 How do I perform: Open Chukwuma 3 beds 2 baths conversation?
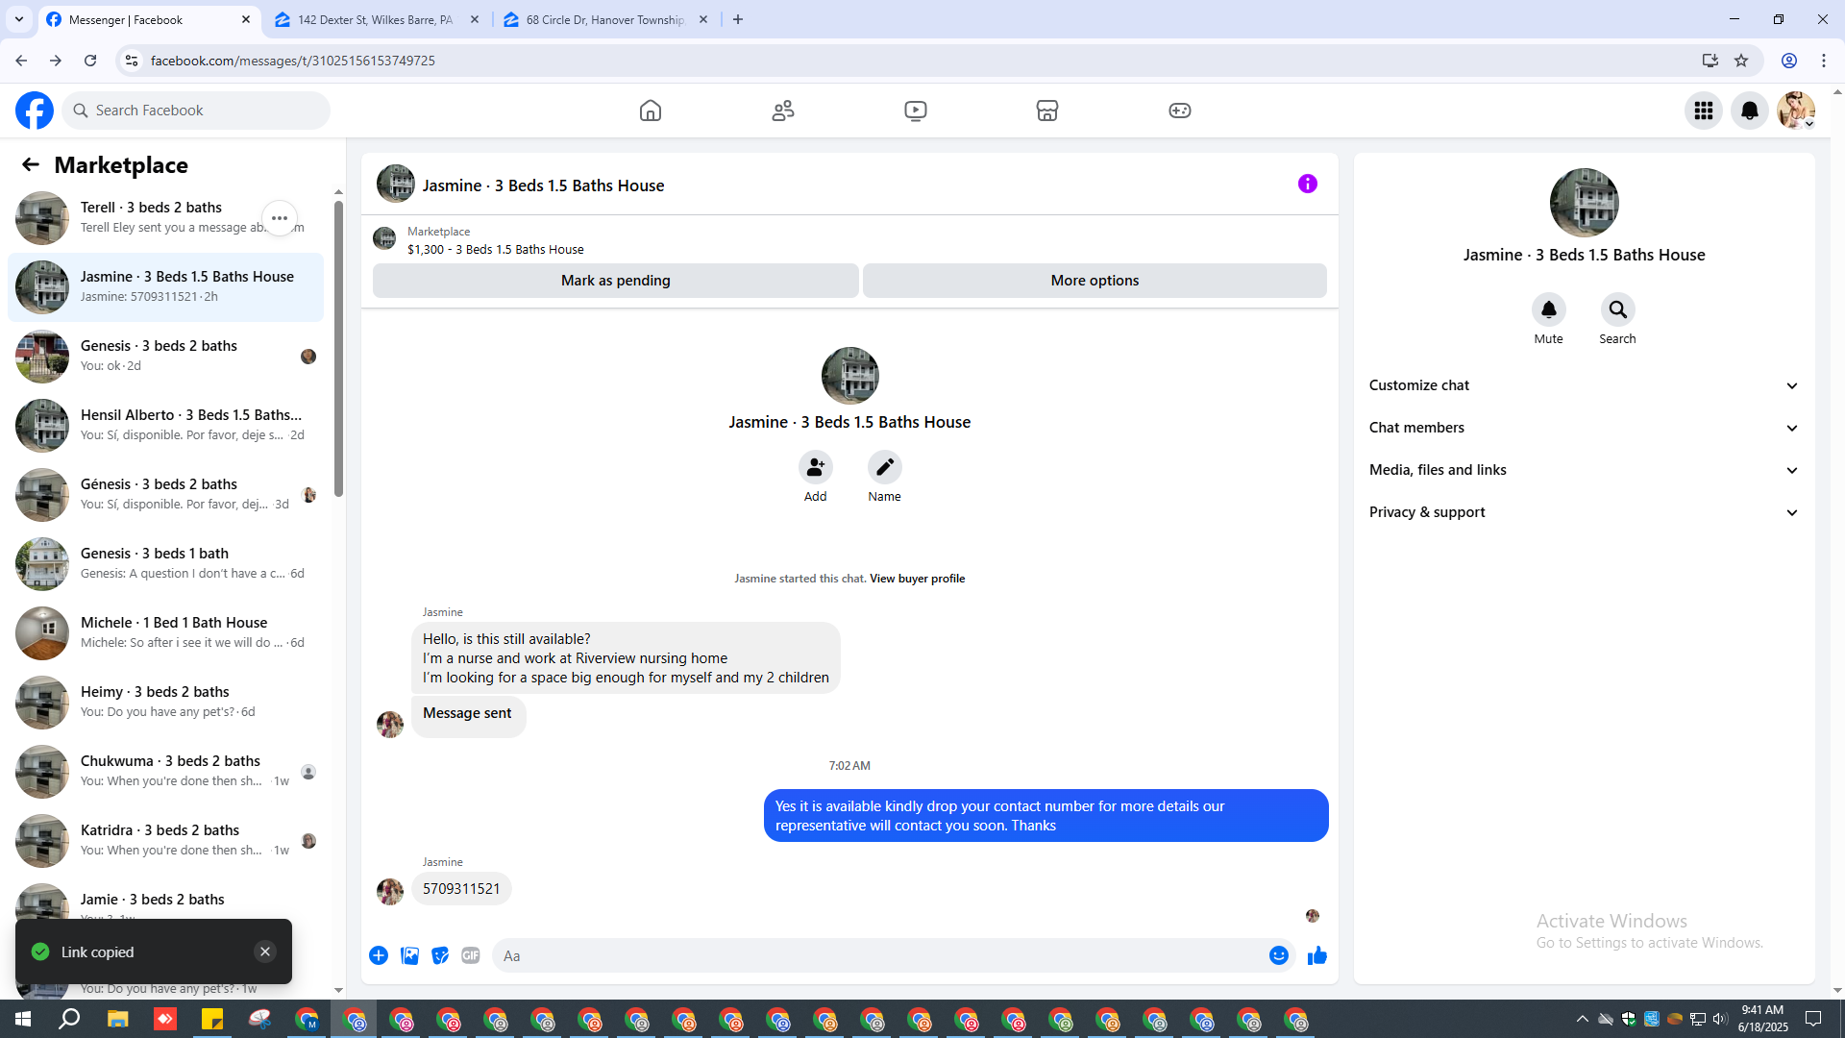tap(166, 772)
